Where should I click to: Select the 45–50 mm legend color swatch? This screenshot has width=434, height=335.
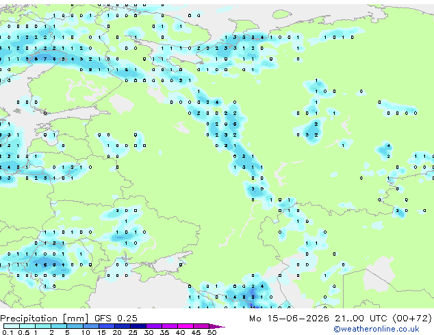point(201,326)
